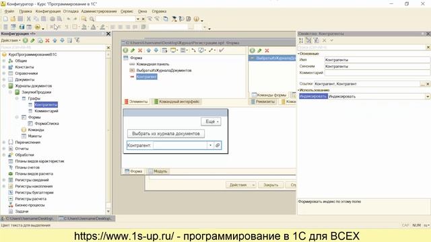The width and height of the screenshot is (431, 242).
Task: Click the filter funnel icon in properties panel
Action: coord(316,40)
